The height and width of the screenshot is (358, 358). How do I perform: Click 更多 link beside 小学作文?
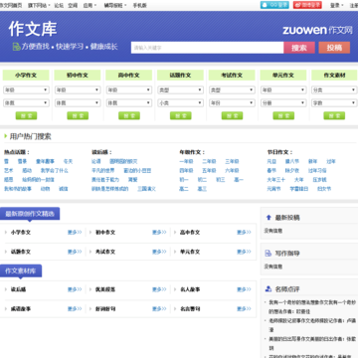coord(75,233)
